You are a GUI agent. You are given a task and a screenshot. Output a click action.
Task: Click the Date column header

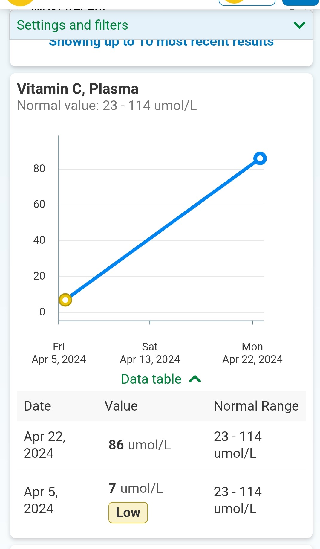37,406
